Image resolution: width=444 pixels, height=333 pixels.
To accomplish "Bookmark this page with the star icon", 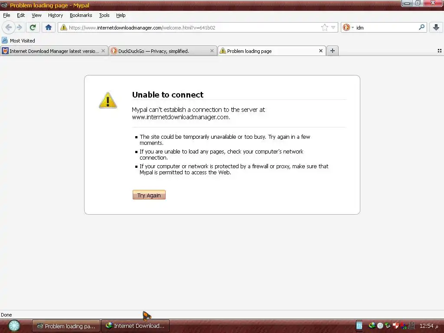I will [x=324, y=27].
